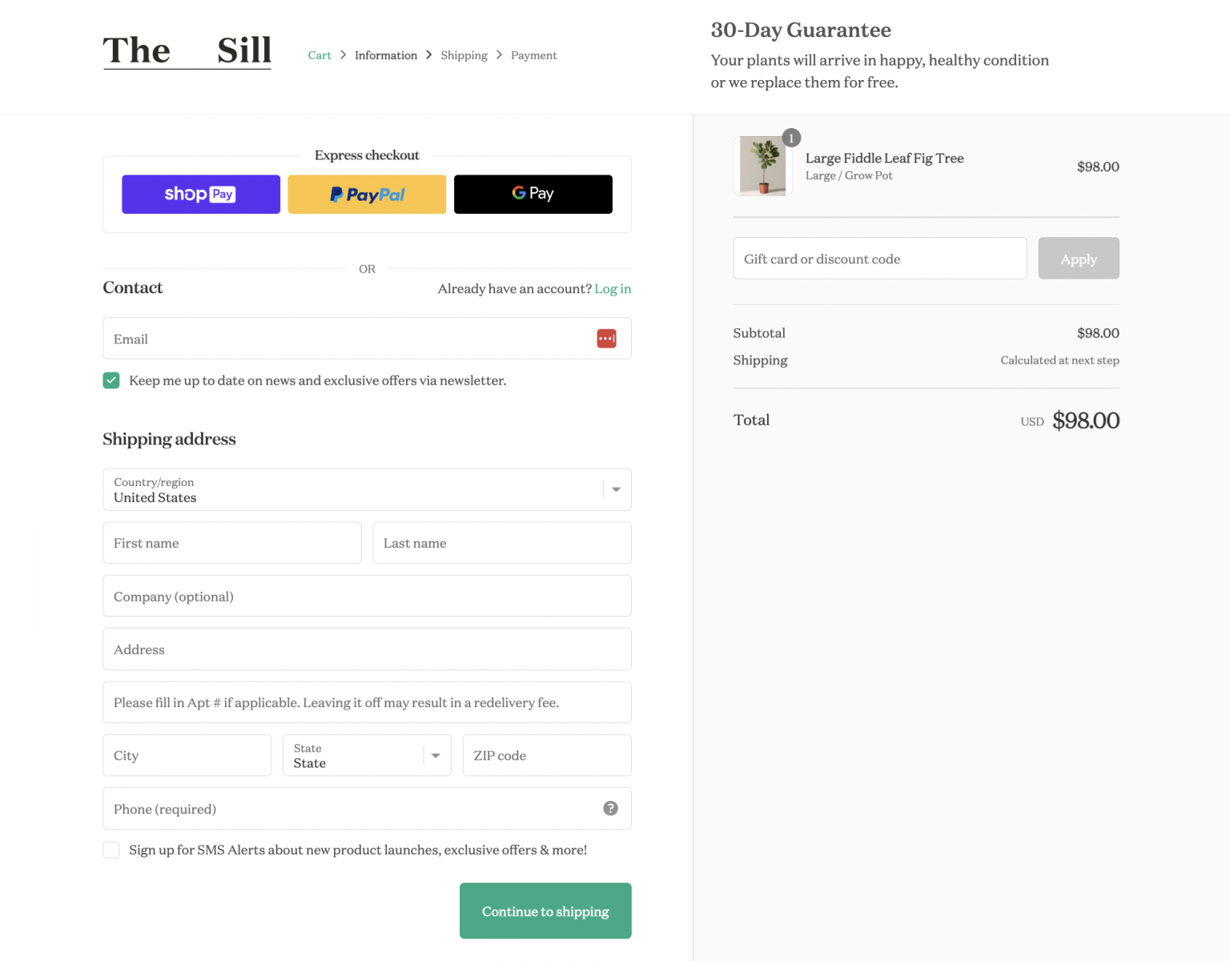
Task: Disable the newsletter updates checkbox
Action: tap(111, 380)
